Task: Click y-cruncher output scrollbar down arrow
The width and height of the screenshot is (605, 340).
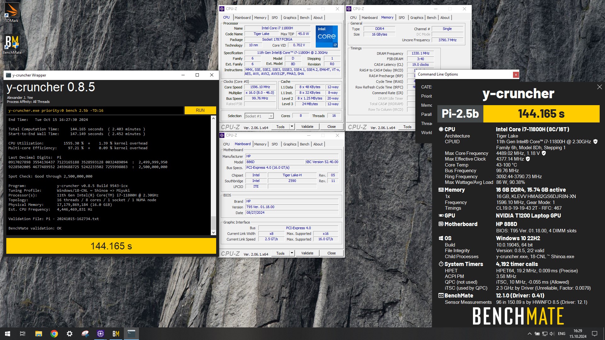Action: pyautogui.click(x=213, y=233)
